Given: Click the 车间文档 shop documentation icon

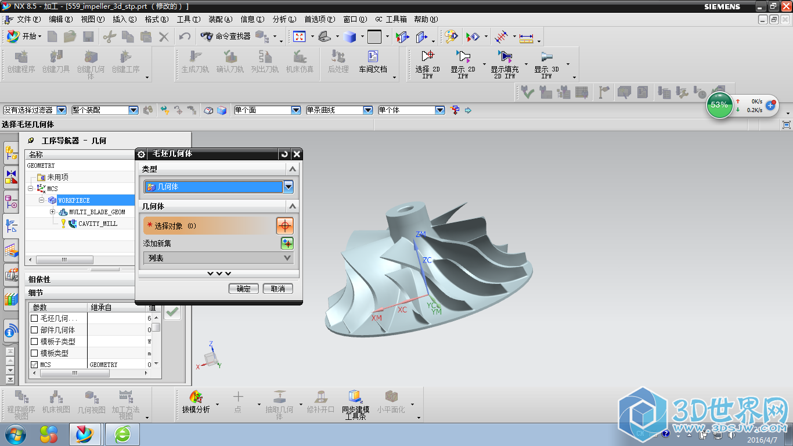Looking at the screenshot, I should (x=372, y=62).
